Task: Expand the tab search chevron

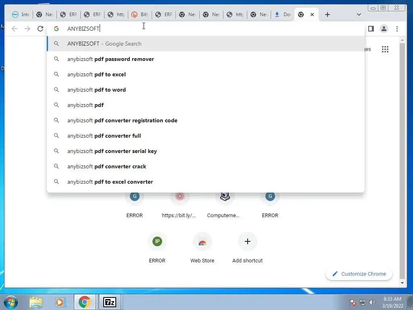Action: click(x=359, y=15)
